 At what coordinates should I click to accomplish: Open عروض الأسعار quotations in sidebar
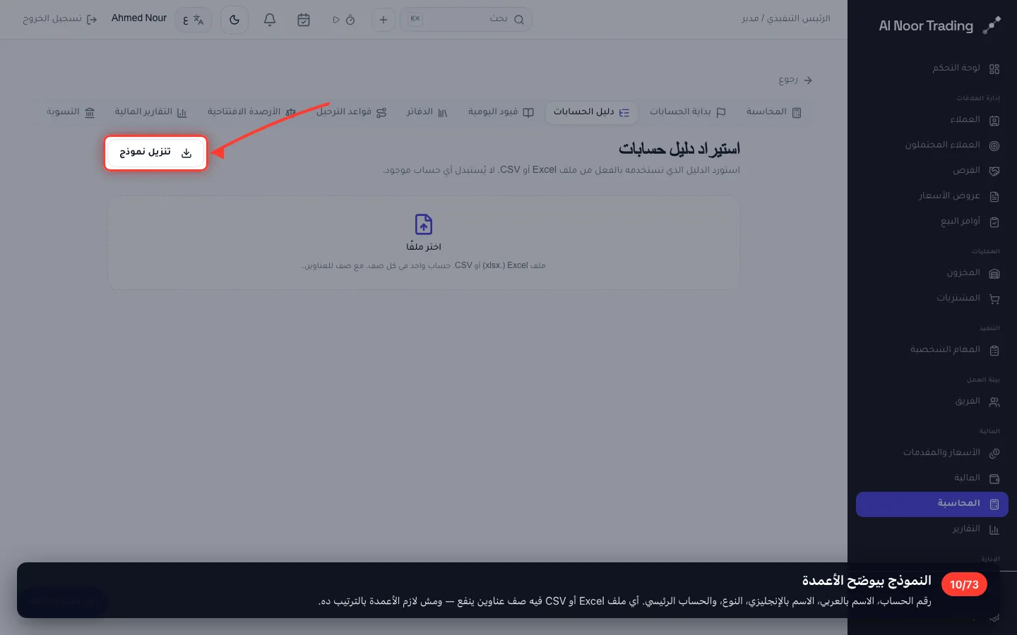click(932, 196)
